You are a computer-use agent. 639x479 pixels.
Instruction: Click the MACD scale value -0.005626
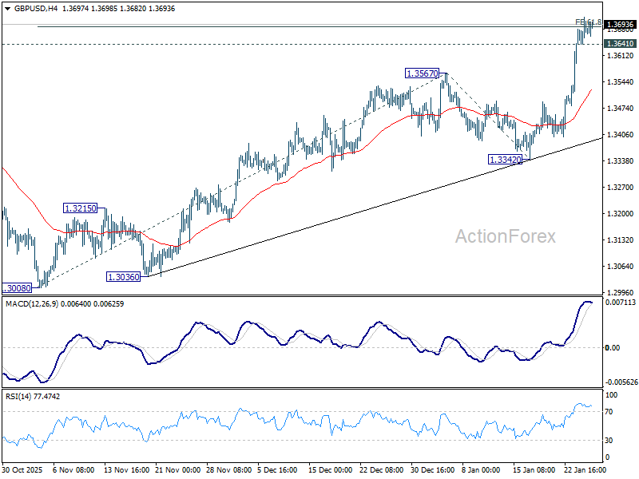click(621, 382)
